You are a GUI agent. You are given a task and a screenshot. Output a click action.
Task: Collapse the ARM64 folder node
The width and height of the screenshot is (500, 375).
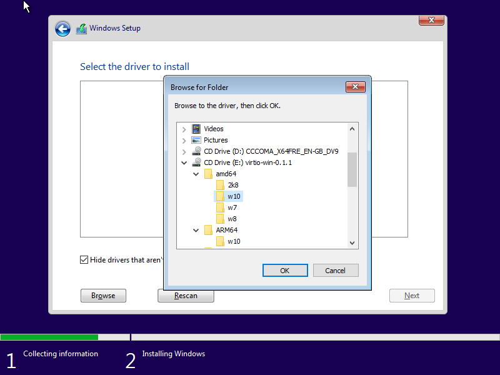[x=196, y=230]
